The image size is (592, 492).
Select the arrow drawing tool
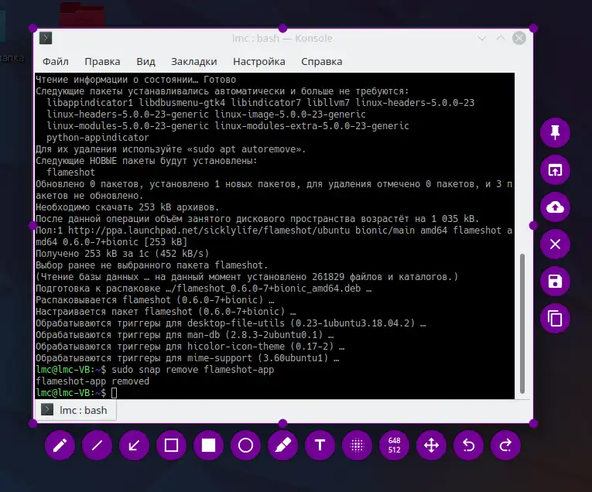click(x=134, y=446)
